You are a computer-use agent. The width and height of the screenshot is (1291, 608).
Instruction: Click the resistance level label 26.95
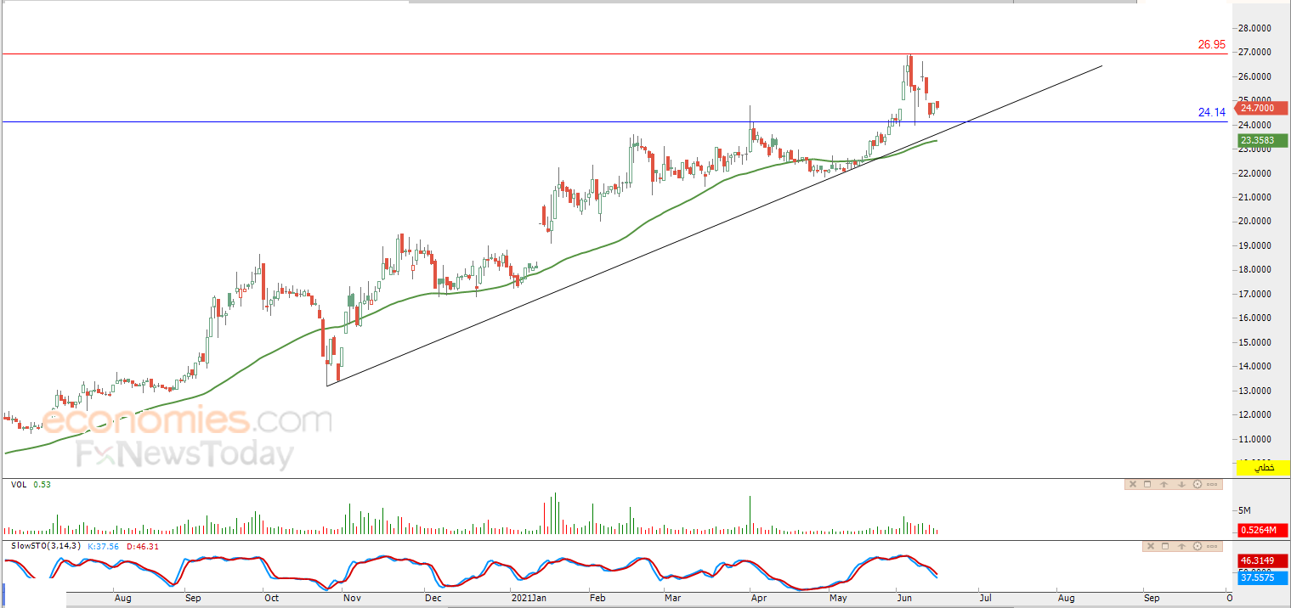point(1211,45)
